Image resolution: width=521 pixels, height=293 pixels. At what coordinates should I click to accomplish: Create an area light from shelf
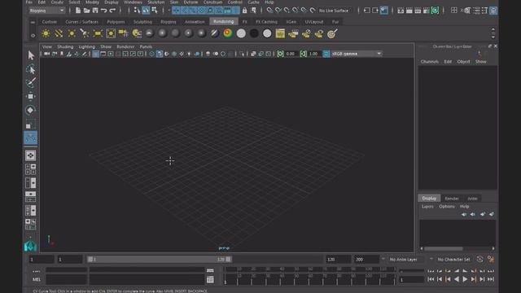point(98,33)
